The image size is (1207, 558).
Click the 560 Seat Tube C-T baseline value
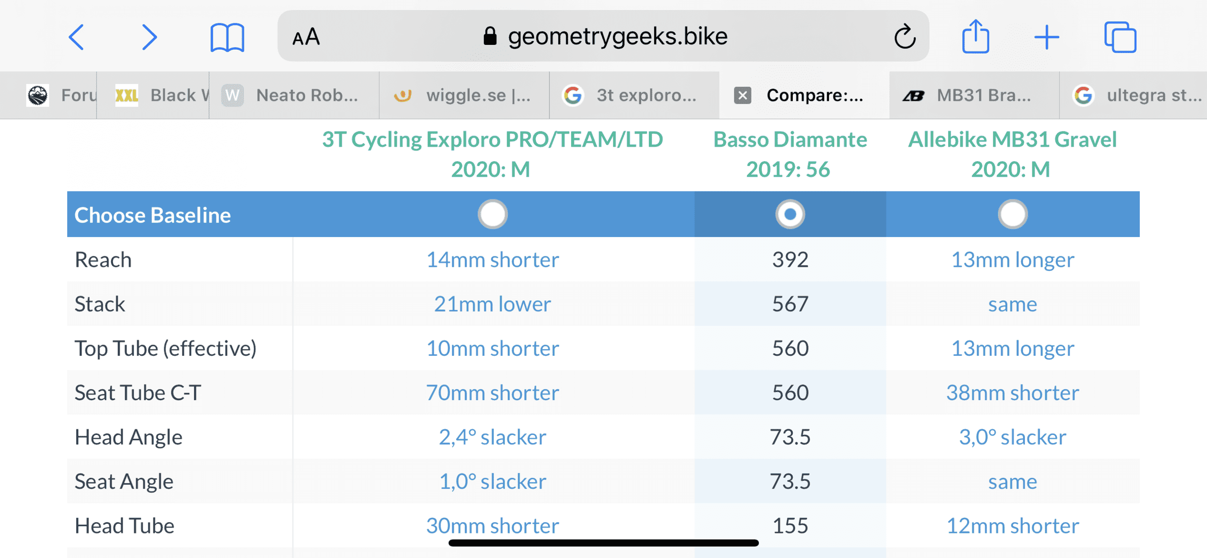coord(790,393)
